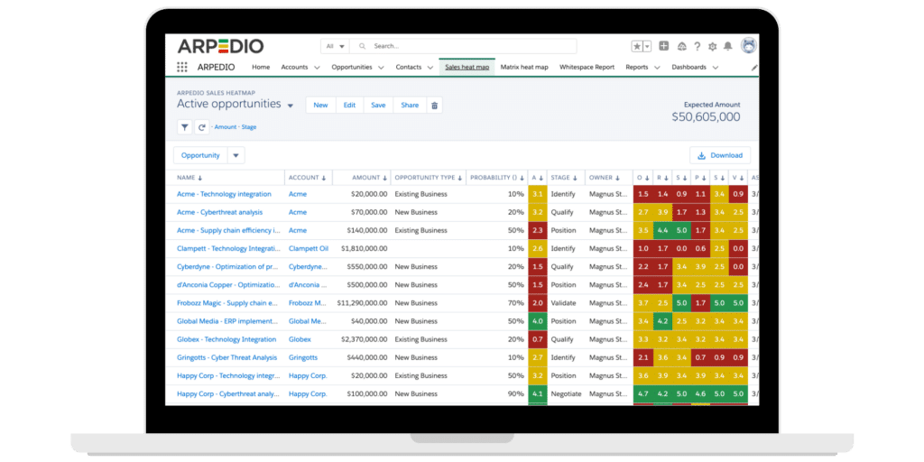Open the favorites list dropdown arrow
The height and width of the screenshot is (462, 924).
tap(647, 46)
